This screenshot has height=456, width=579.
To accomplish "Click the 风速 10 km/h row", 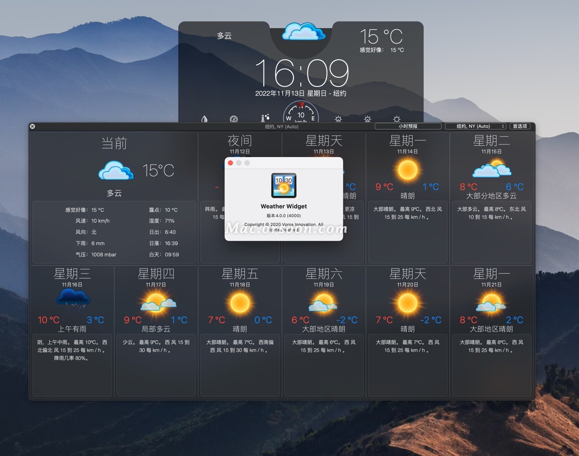I will (93, 221).
